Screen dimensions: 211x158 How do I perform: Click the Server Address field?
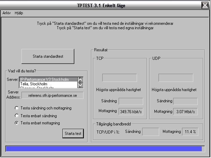pyautogui.click(x=52, y=95)
